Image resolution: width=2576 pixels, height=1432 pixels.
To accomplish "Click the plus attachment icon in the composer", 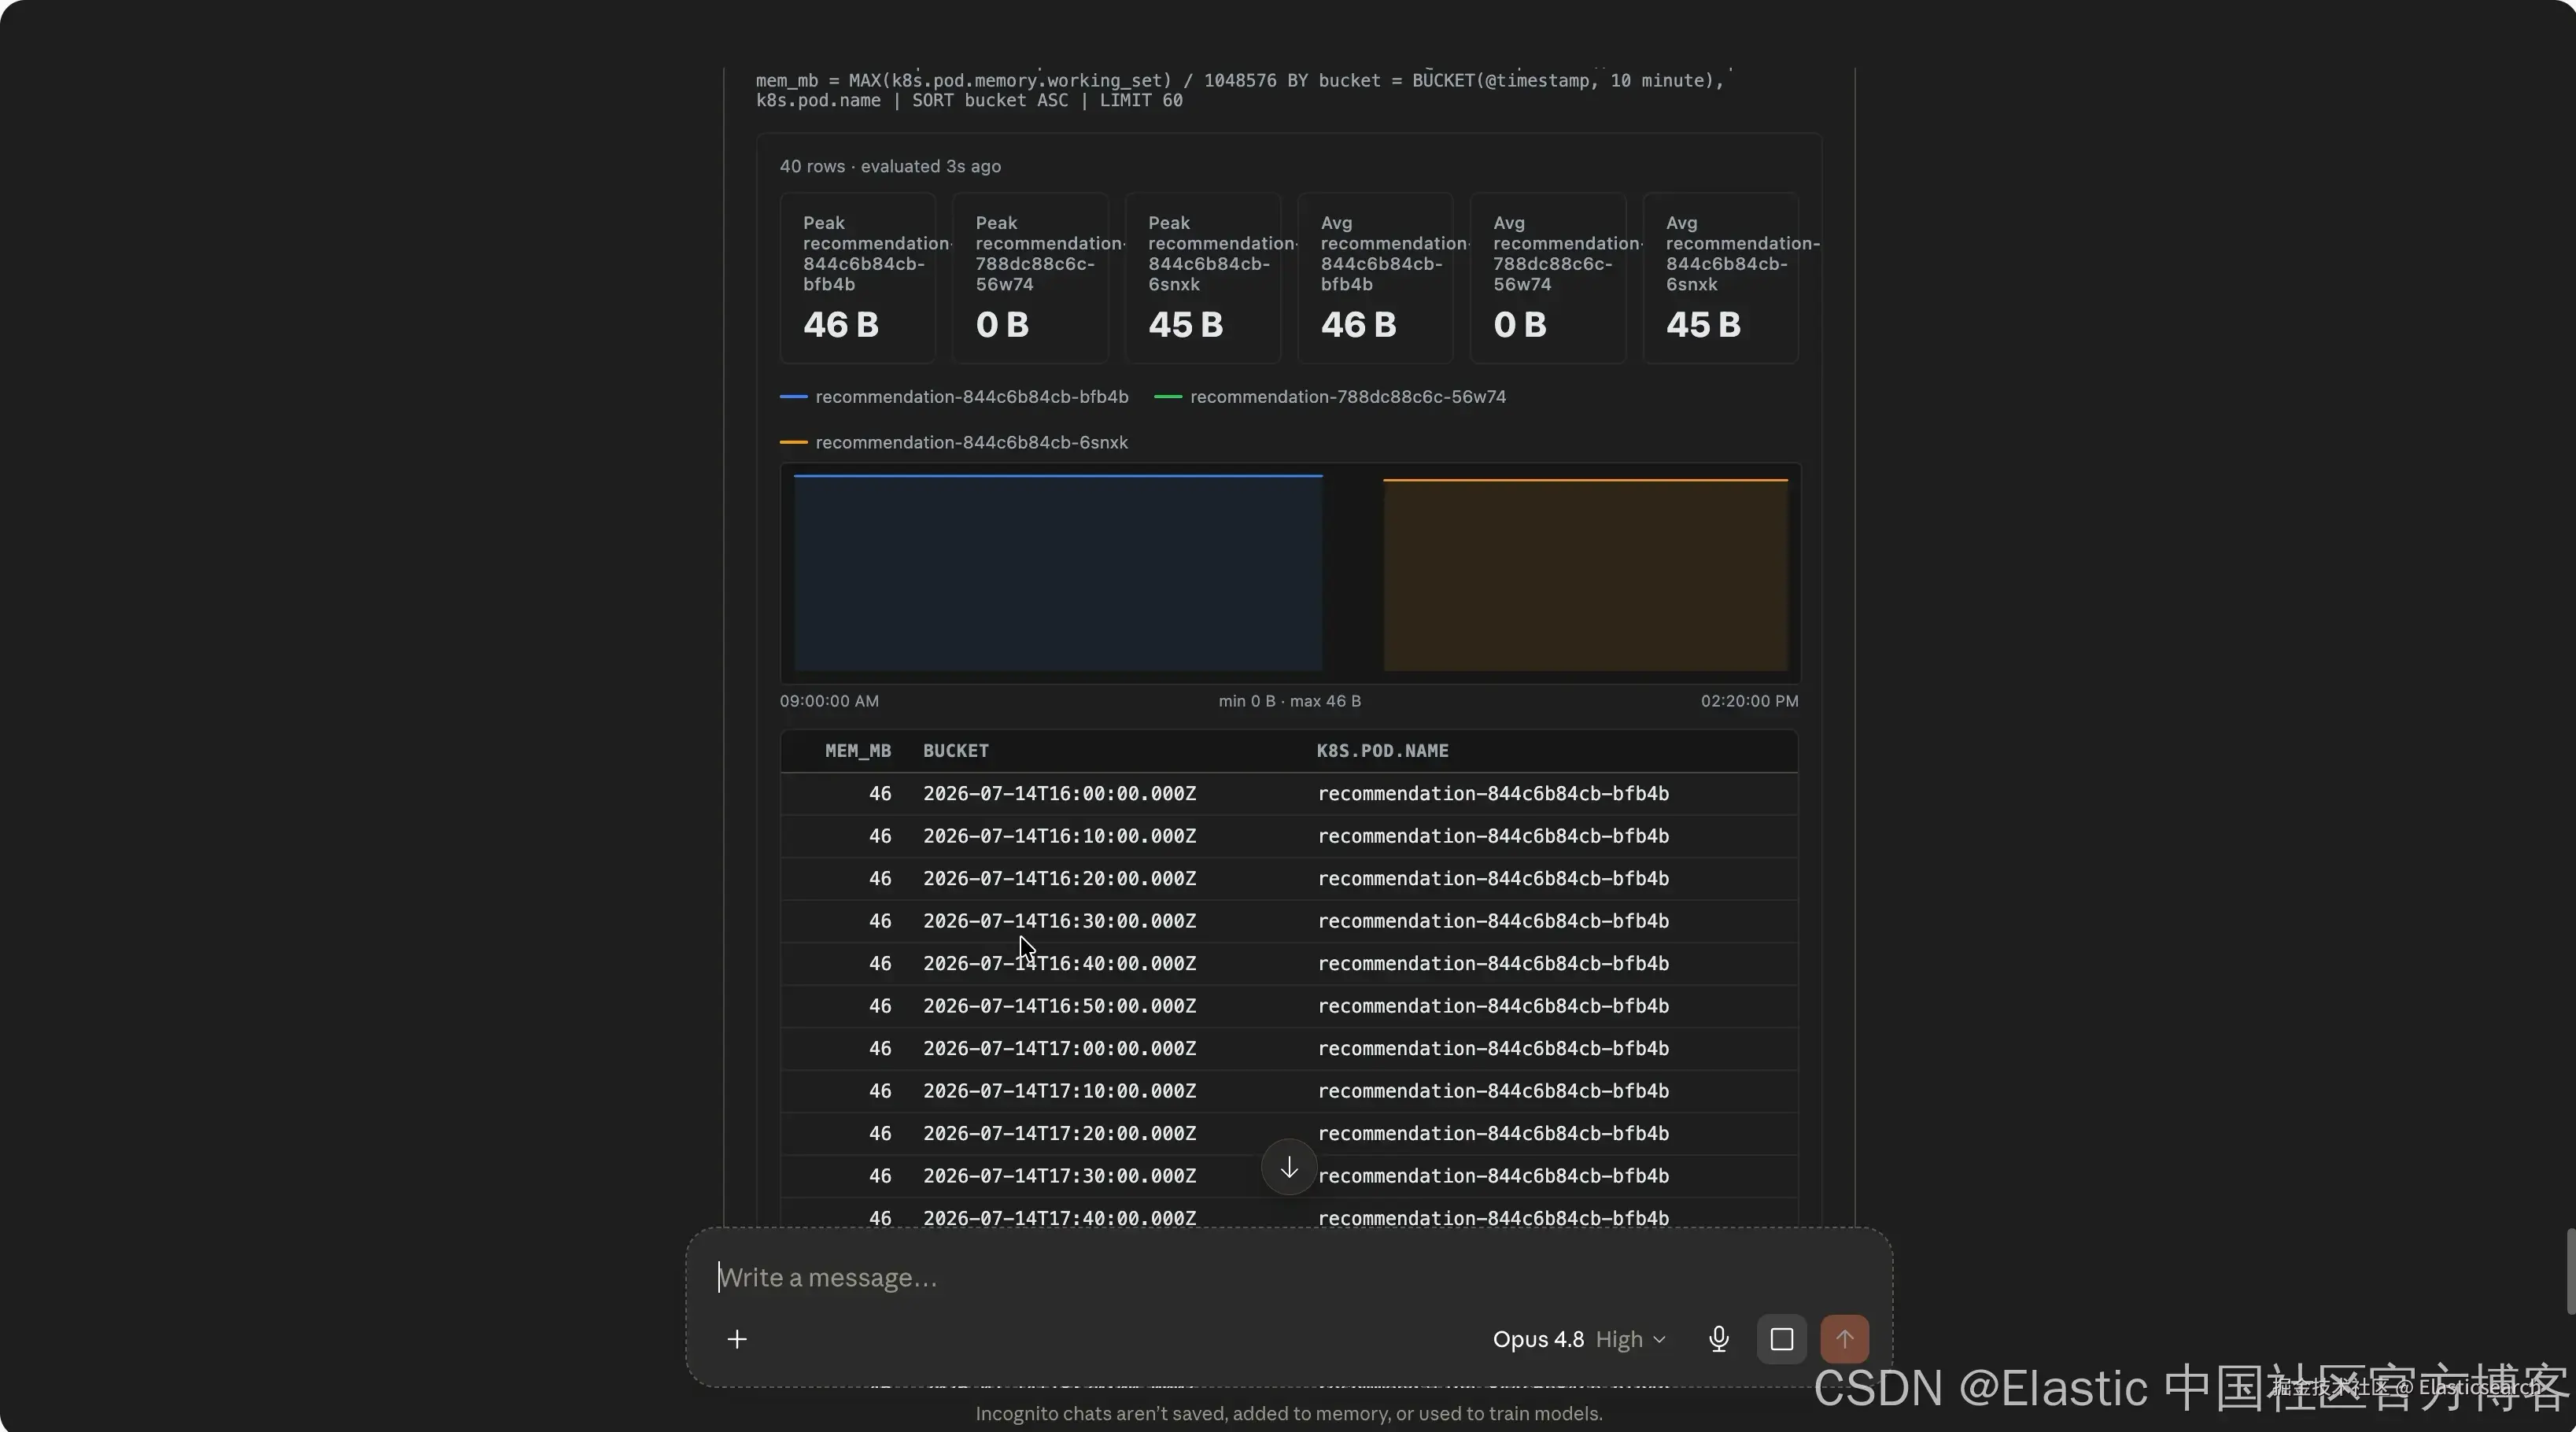I will point(737,1339).
